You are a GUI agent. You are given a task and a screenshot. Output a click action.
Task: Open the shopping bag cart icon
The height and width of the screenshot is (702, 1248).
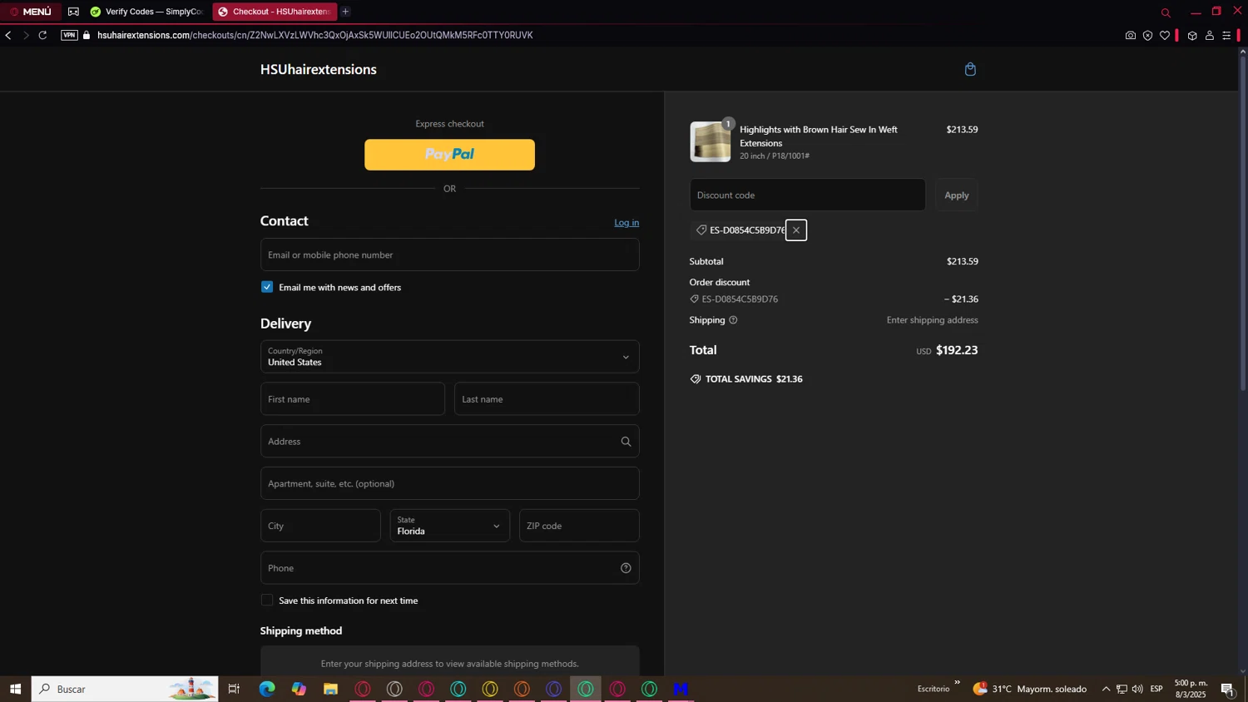[x=970, y=69]
